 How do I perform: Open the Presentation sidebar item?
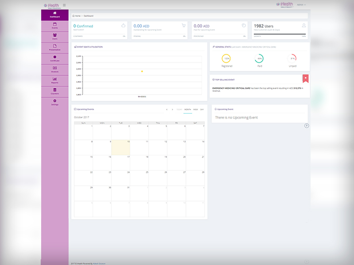click(x=55, y=48)
